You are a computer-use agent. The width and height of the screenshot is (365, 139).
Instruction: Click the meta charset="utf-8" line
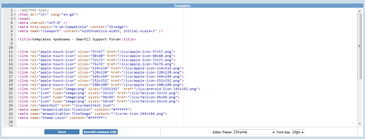tap(43, 23)
